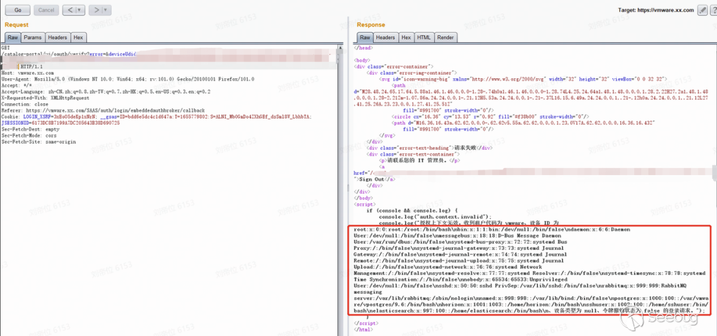The width and height of the screenshot is (717, 336).
Task: Click the '</script>' closing tag line
Action: [365, 323]
